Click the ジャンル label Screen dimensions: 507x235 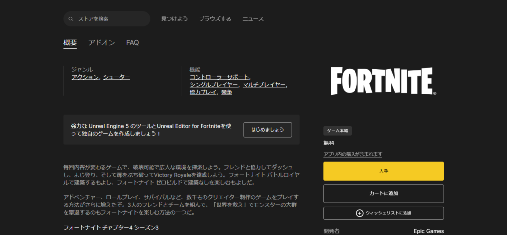[82, 69]
